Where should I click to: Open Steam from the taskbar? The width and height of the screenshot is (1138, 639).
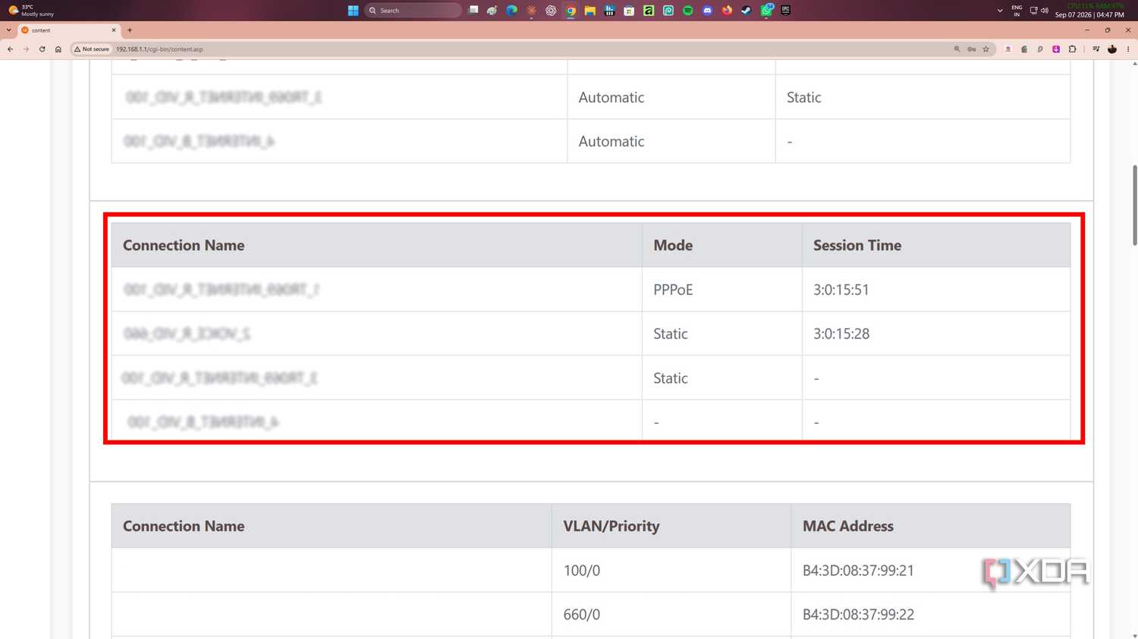tap(747, 11)
